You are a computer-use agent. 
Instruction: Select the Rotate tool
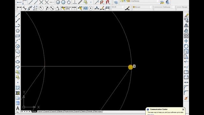(x=186, y=46)
